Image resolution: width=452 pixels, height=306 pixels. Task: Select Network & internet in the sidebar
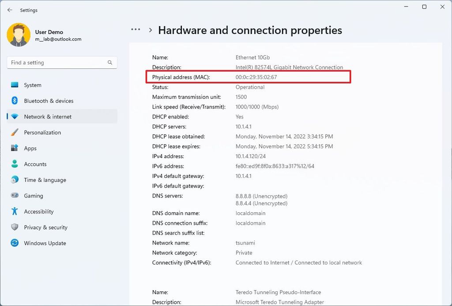(48, 117)
